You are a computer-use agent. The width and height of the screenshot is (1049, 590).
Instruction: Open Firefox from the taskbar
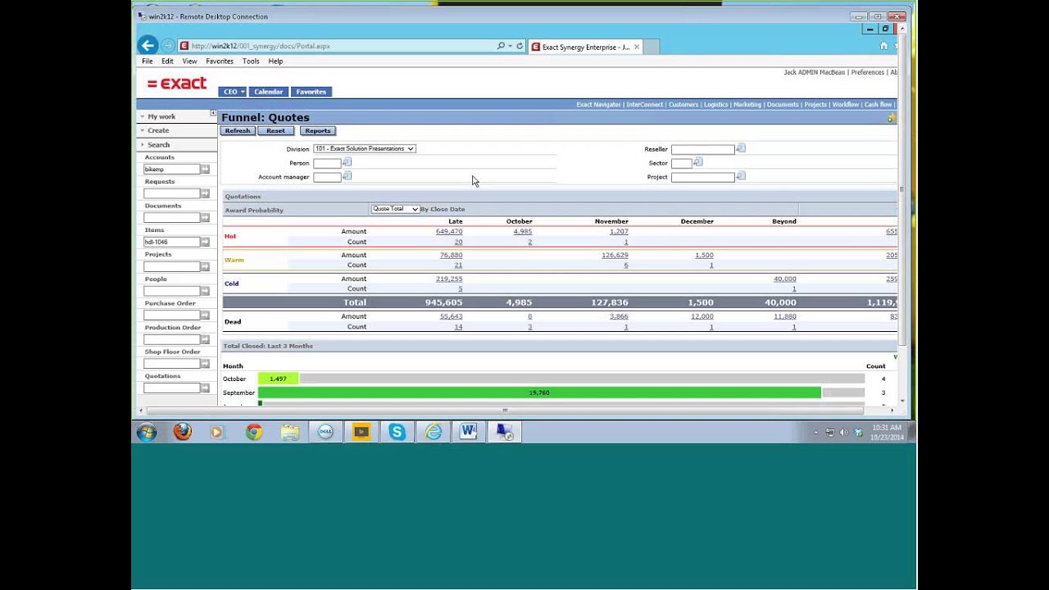[182, 431]
